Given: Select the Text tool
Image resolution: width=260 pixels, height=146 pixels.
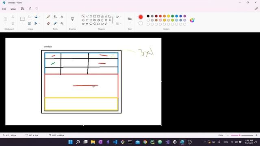Looking at the screenshot, I should click(x=62, y=17).
